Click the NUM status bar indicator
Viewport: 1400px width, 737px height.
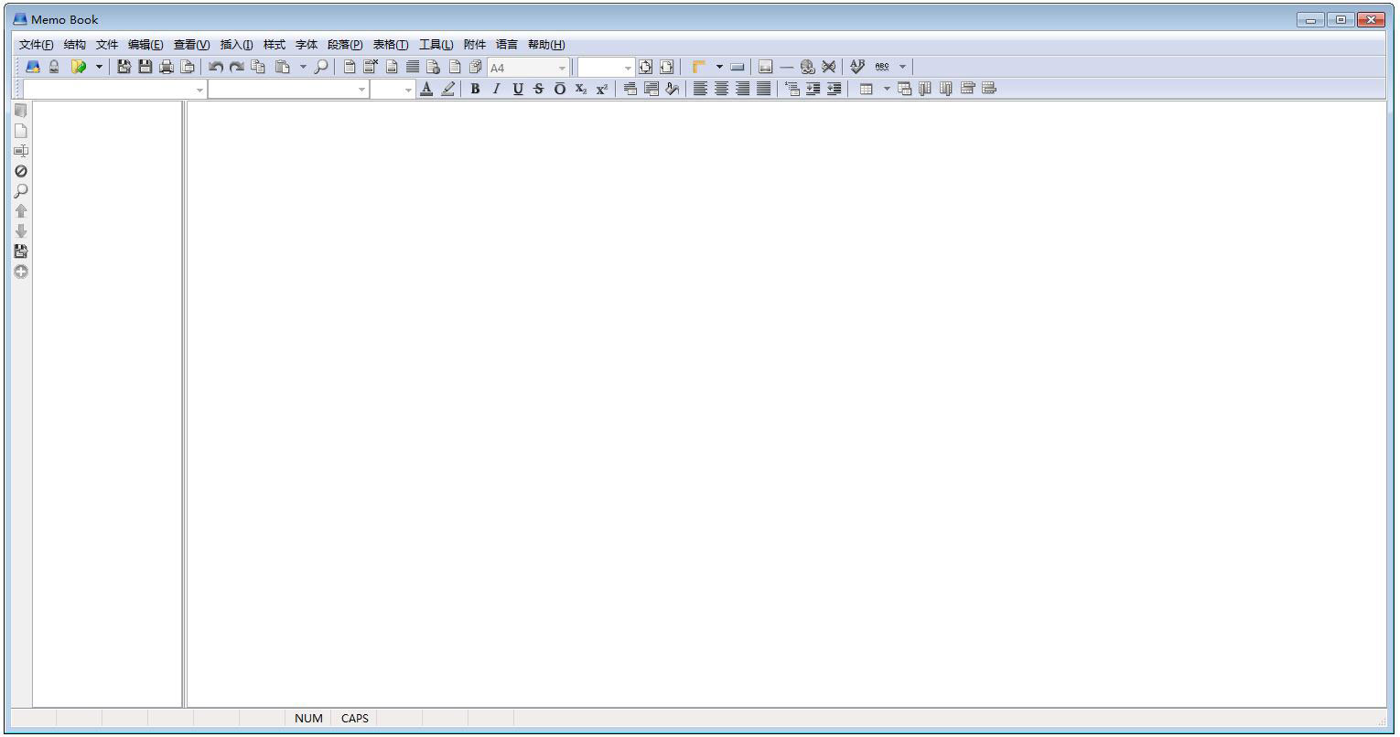308,719
